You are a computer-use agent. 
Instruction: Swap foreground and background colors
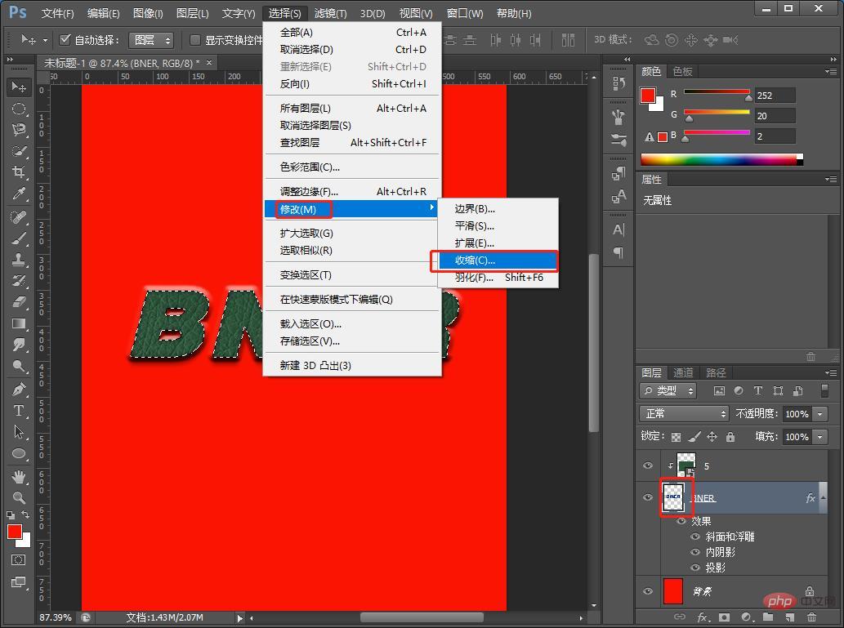(x=25, y=515)
